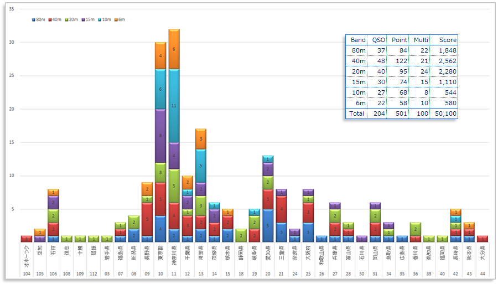
Task: Click the Band header cell in table
Action: tap(357, 40)
